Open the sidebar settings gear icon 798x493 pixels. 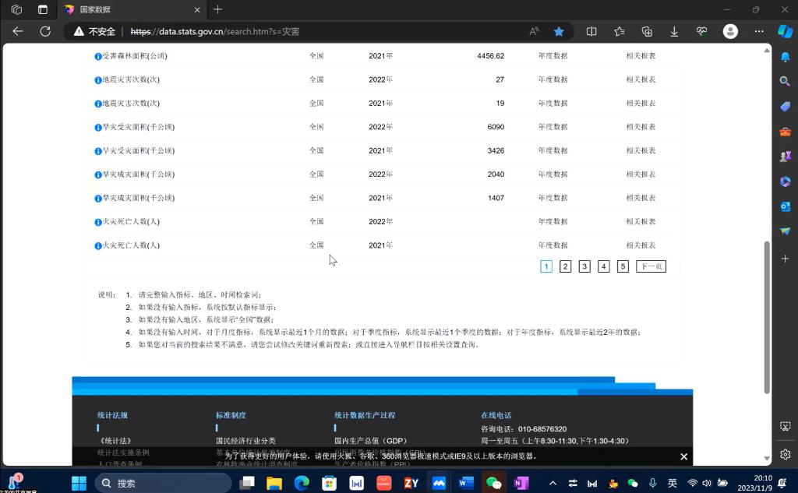(786, 454)
